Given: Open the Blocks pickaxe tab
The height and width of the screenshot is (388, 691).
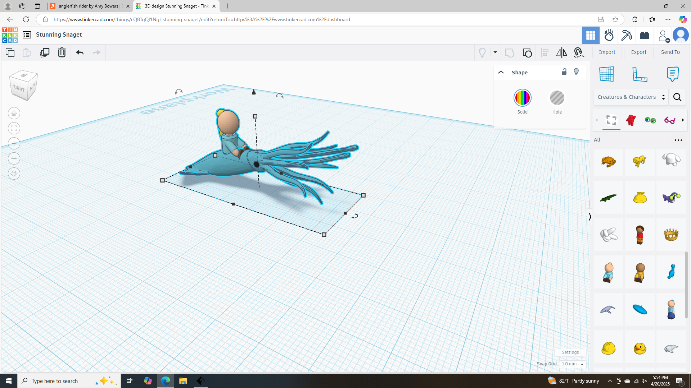Looking at the screenshot, I should (627, 35).
